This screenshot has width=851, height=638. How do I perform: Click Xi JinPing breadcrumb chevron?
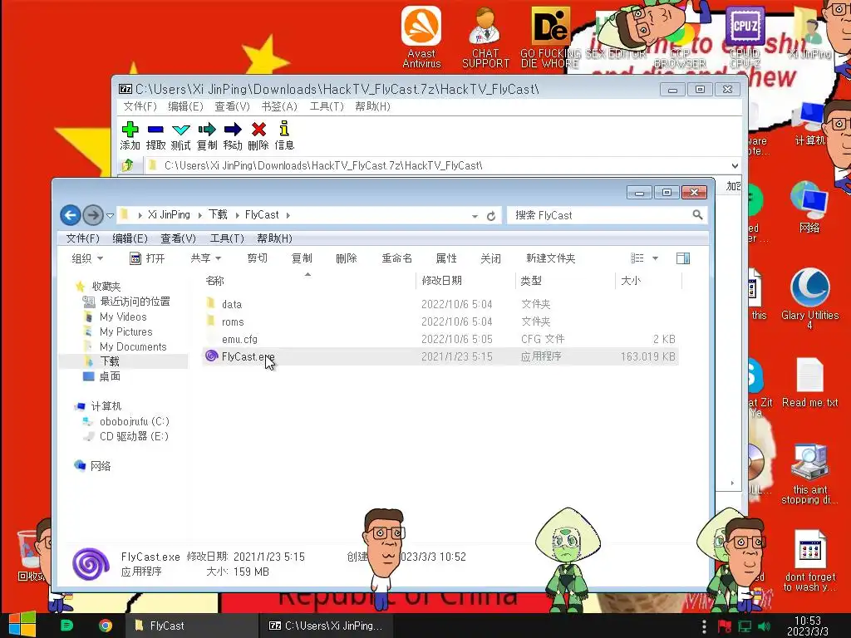(x=199, y=215)
